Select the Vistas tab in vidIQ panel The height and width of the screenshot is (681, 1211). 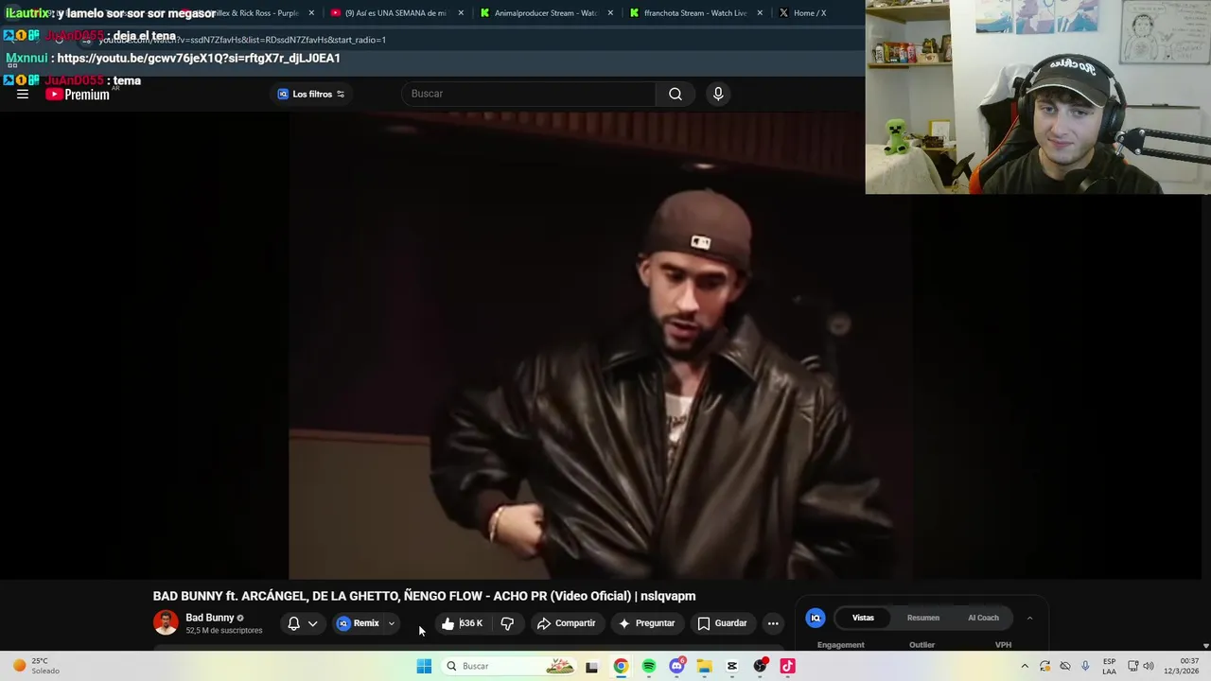[x=863, y=618]
